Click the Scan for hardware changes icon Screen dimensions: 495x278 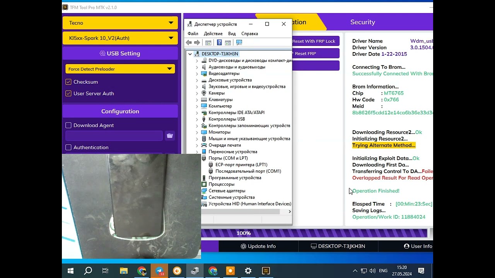pyautogui.click(x=239, y=42)
